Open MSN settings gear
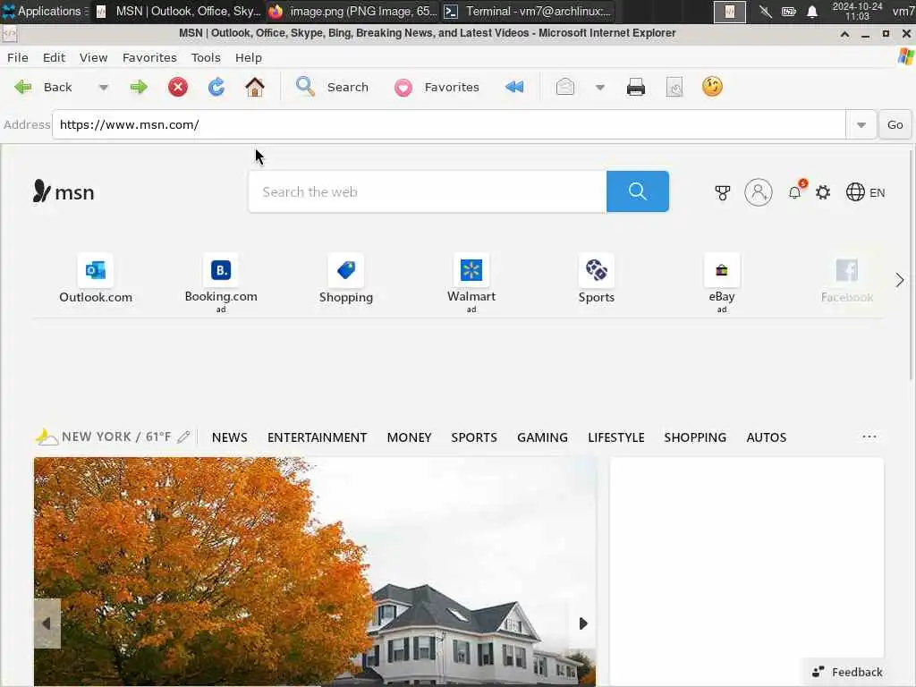916x687 pixels. (823, 192)
